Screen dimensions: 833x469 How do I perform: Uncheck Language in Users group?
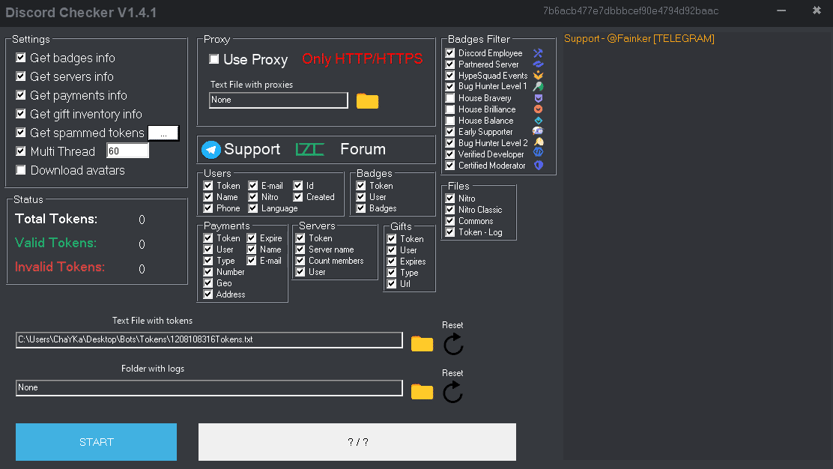coord(253,208)
